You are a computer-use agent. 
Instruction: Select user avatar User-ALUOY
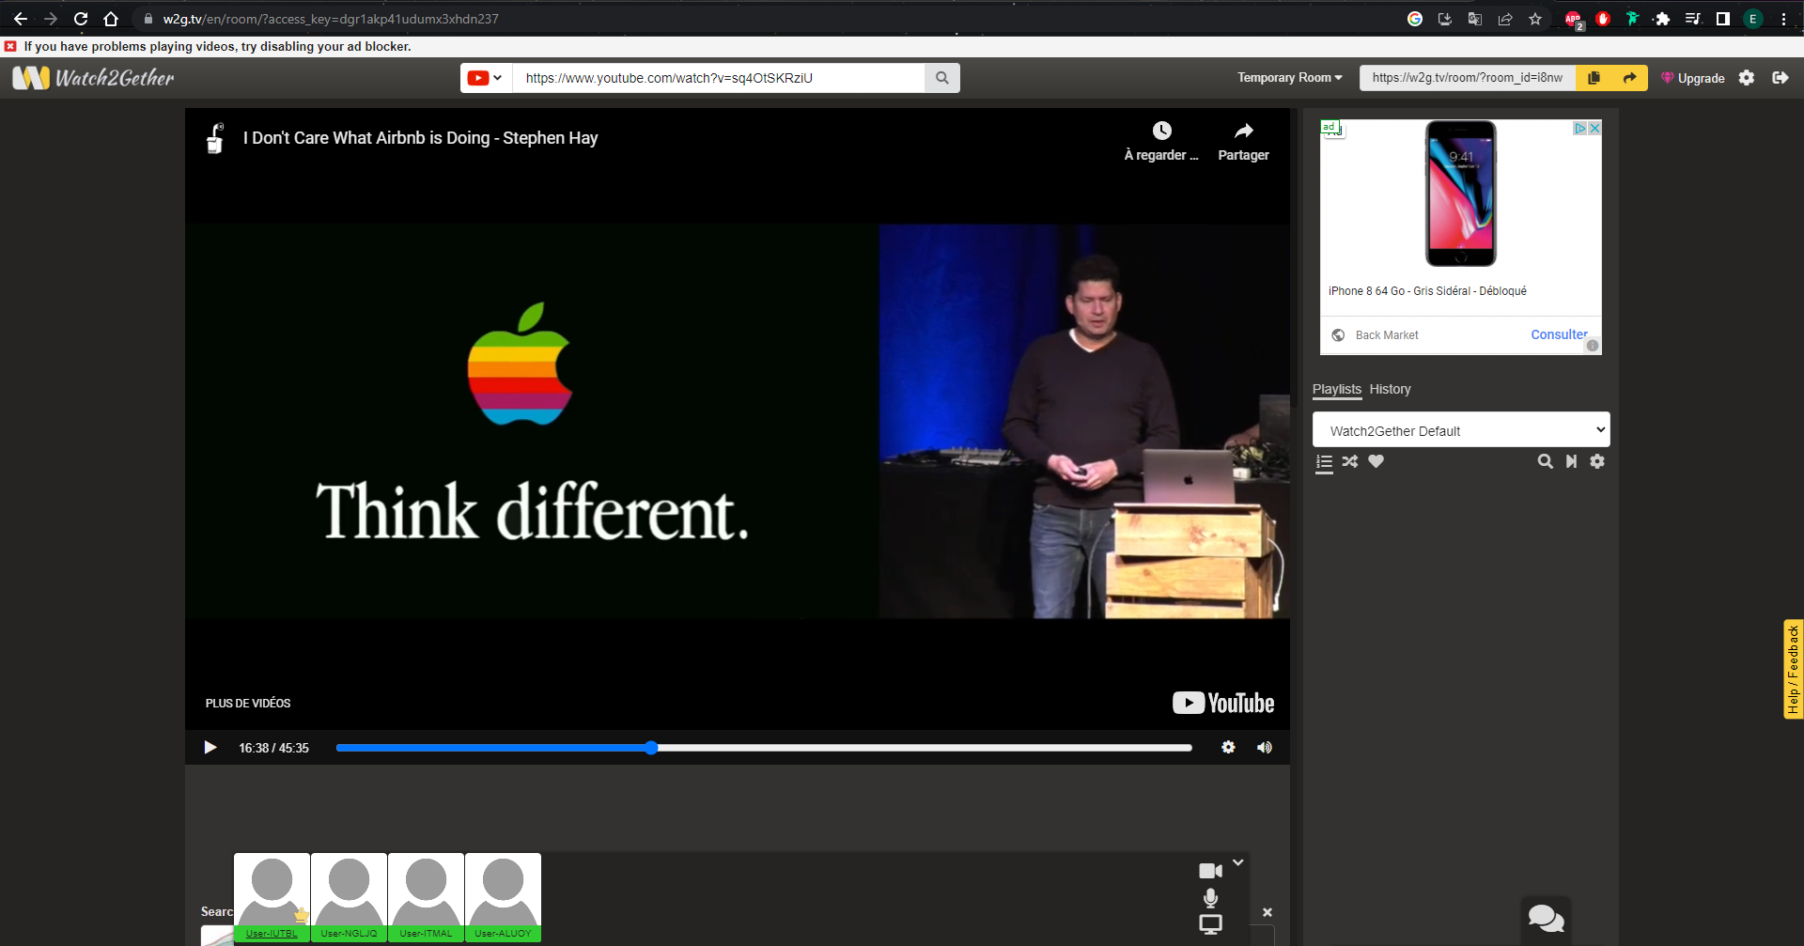[503, 897]
